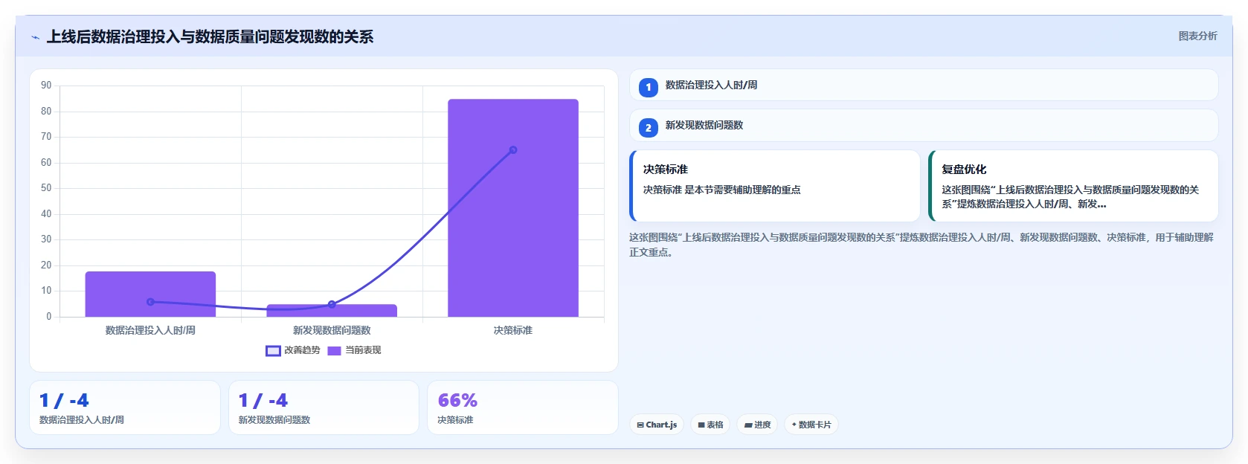This screenshot has height=464, width=1248.
Task: Click the summary paragraph starting 这张图围绕
Action: point(921,245)
